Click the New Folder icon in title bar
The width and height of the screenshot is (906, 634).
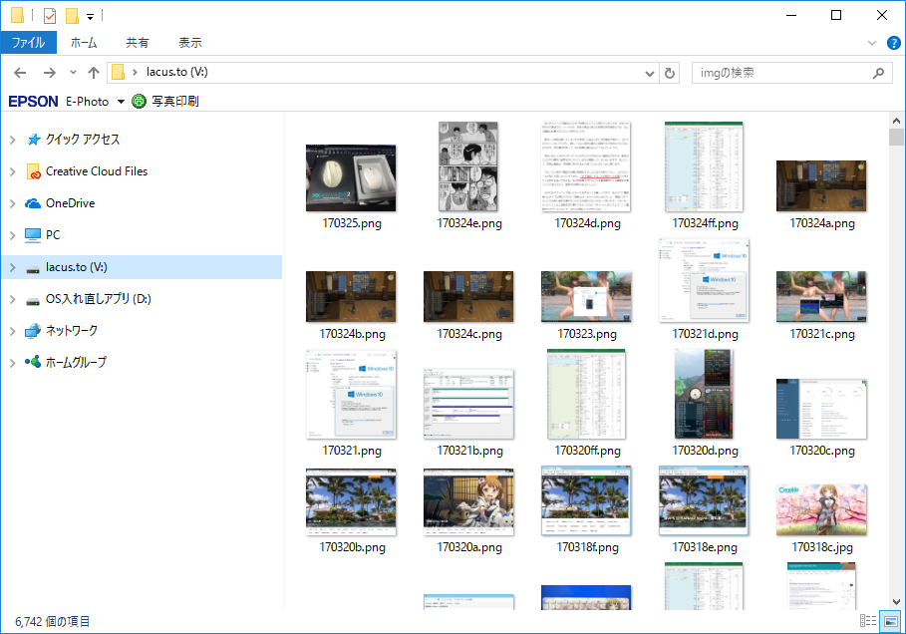(72, 16)
